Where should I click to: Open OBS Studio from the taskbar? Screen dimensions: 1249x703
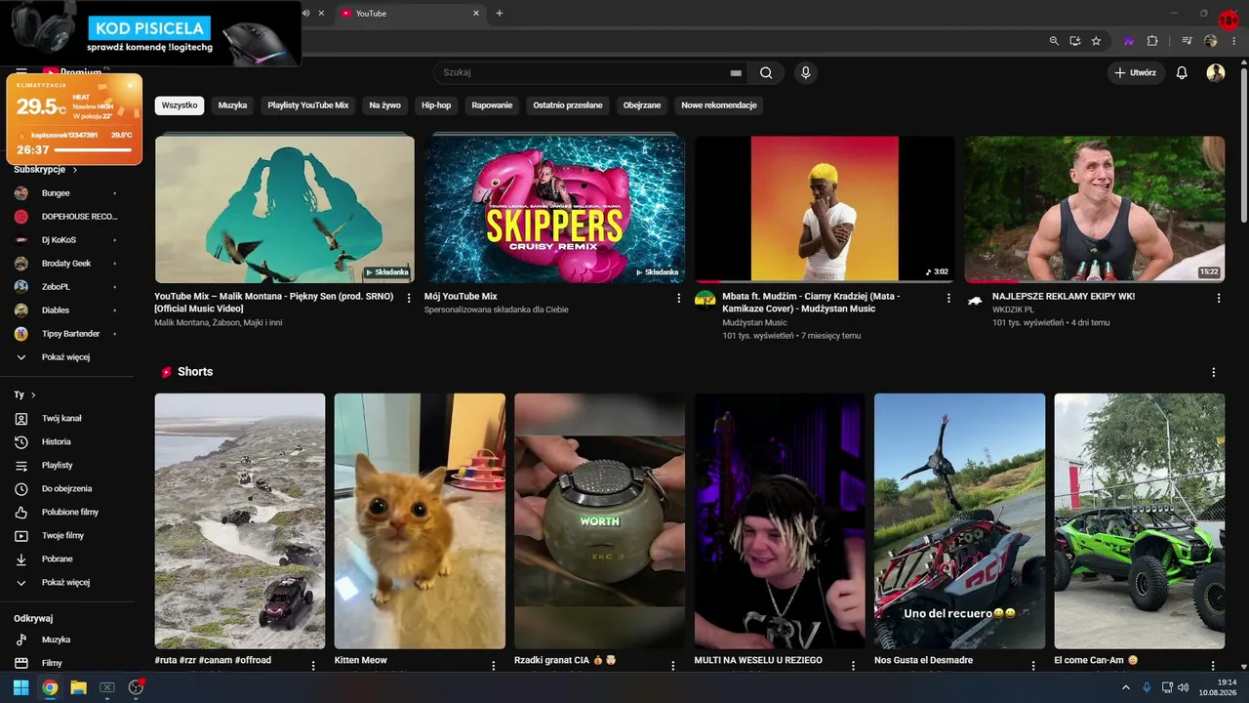tap(136, 687)
